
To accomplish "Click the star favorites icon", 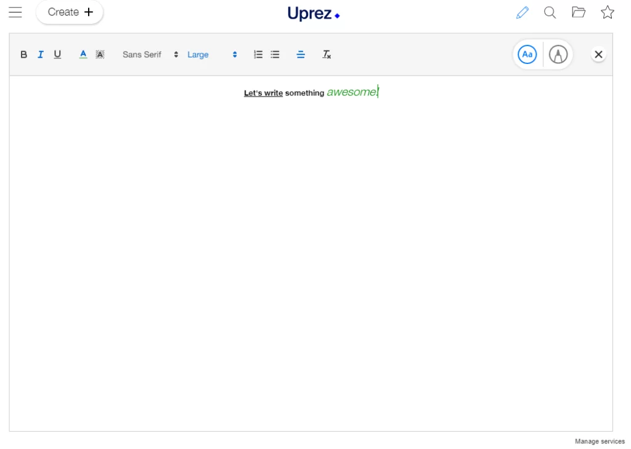I will tap(607, 12).
